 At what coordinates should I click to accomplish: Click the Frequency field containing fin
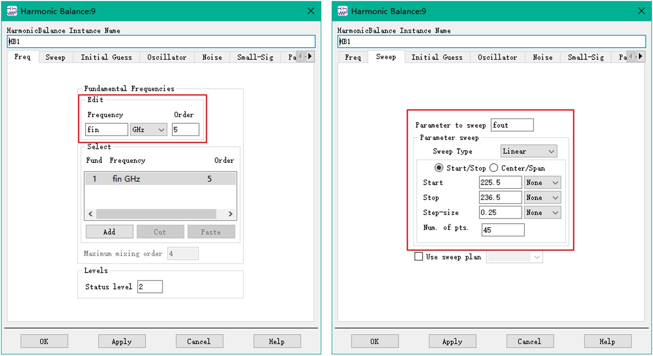pyautogui.click(x=107, y=130)
